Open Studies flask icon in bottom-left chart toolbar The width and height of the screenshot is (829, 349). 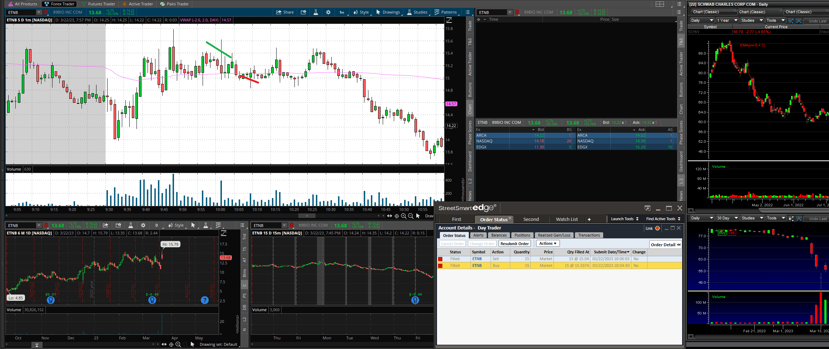click(131, 225)
